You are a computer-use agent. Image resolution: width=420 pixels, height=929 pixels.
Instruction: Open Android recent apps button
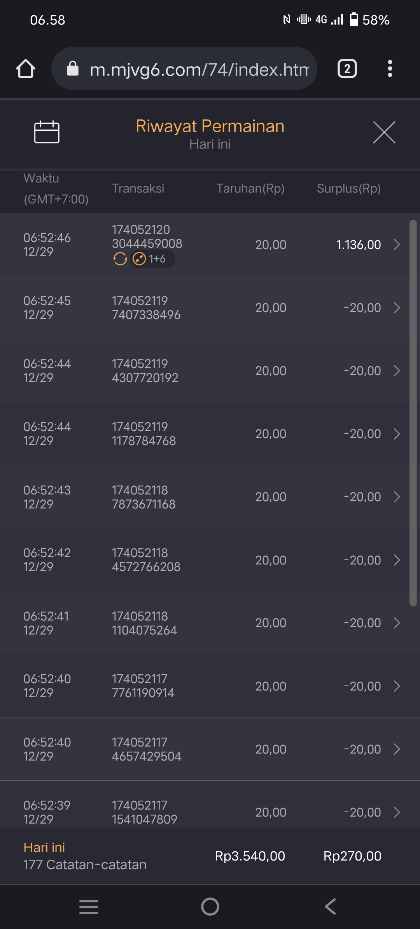click(x=89, y=906)
